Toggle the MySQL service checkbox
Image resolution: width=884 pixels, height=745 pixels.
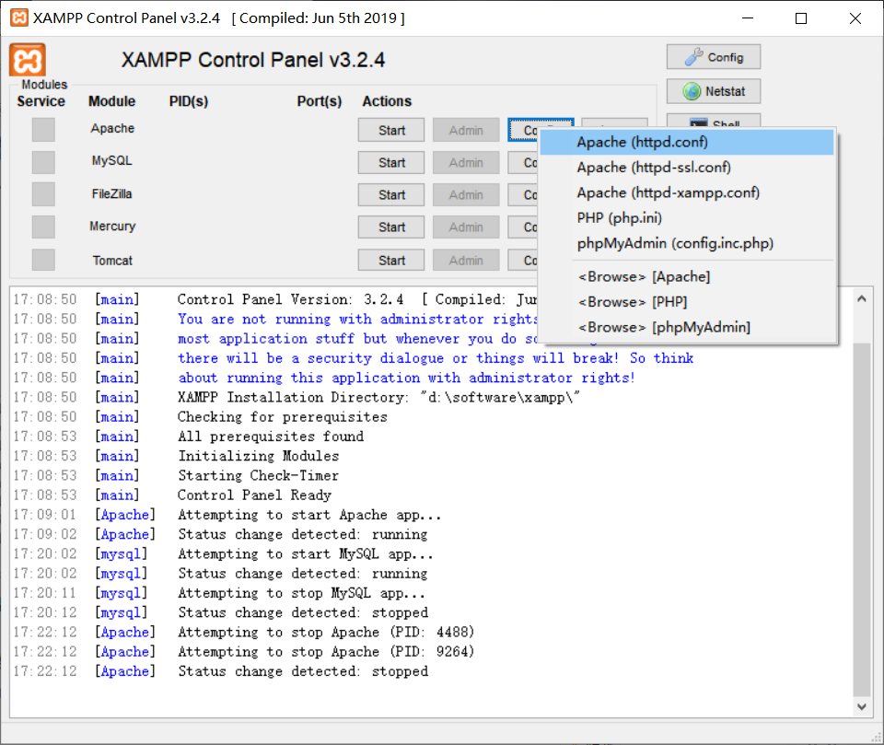43,162
